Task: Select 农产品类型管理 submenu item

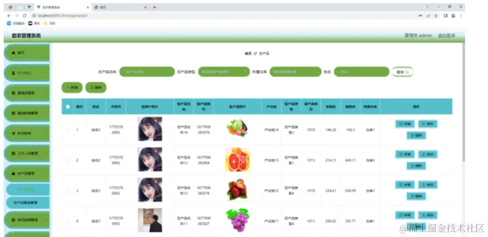Action: [x=28, y=202]
